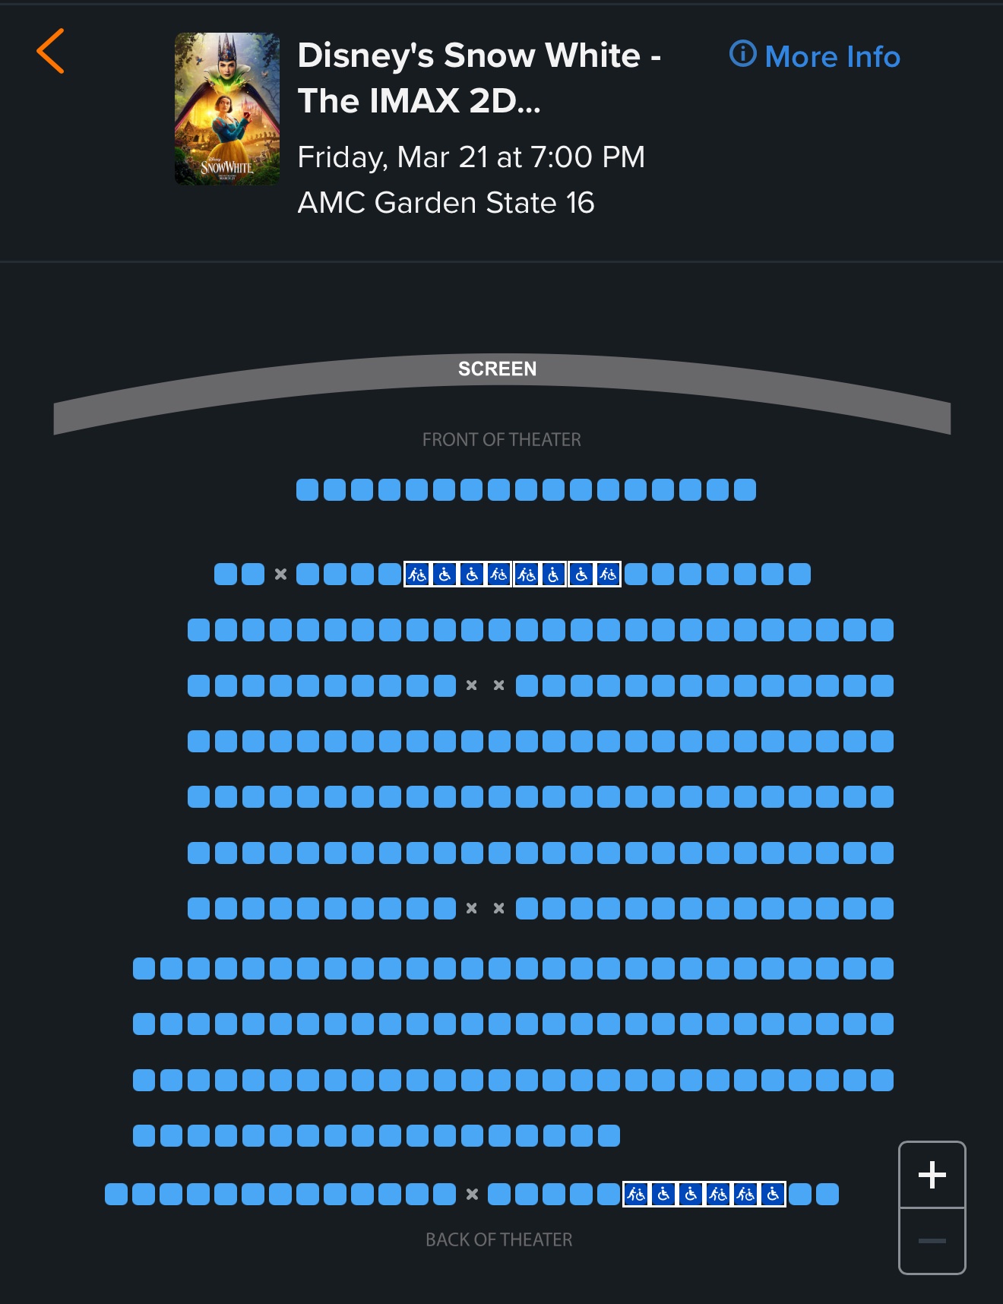Tap the Disney's Snow White movie title
Image resolution: width=1003 pixels, height=1304 pixels.
[479, 78]
